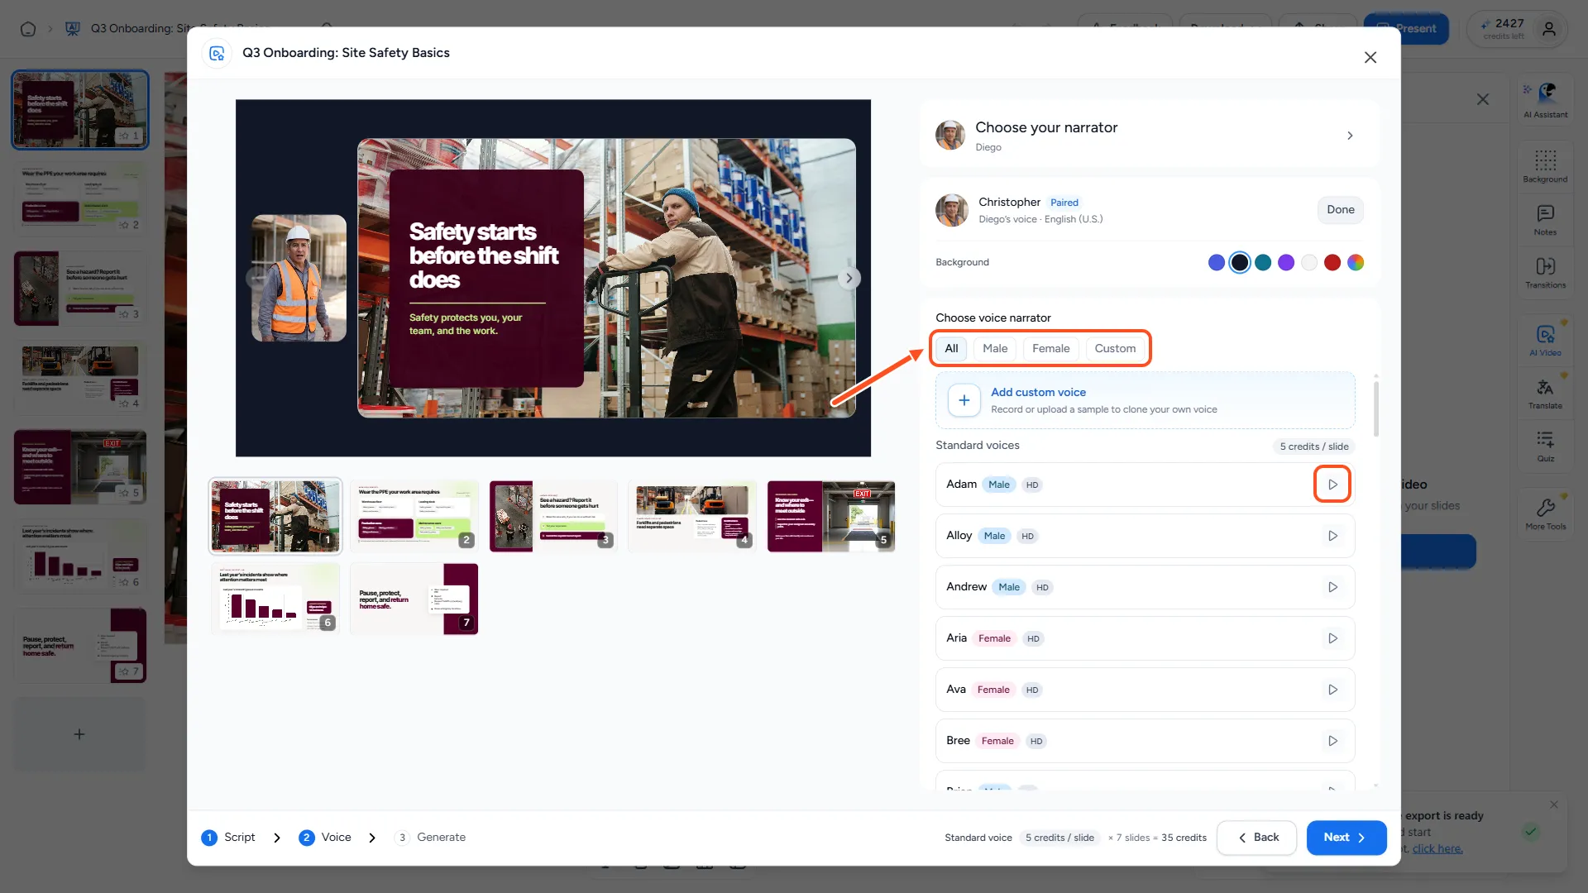This screenshot has width=1588, height=893.
Task: Select the blue background swatch
Action: (1216, 263)
